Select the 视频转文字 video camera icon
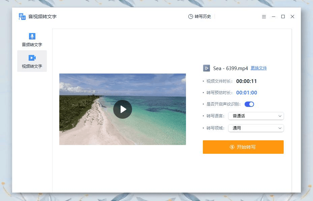Image resolution: width=313 pixels, height=201 pixels. click(x=32, y=58)
